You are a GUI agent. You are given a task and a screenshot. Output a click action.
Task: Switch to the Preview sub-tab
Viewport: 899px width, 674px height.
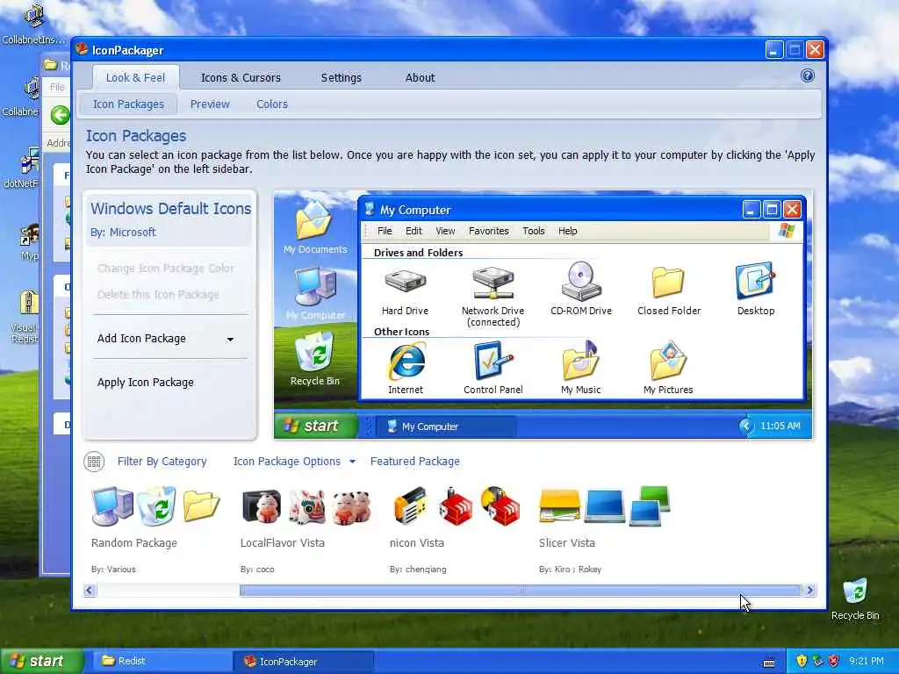click(x=210, y=104)
